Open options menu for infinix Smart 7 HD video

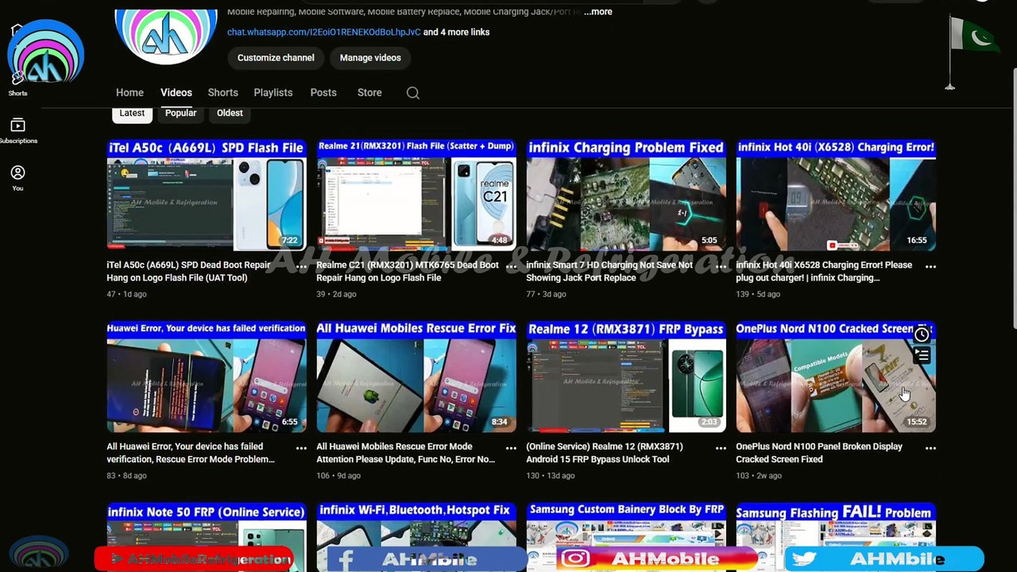tap(721, 266)
